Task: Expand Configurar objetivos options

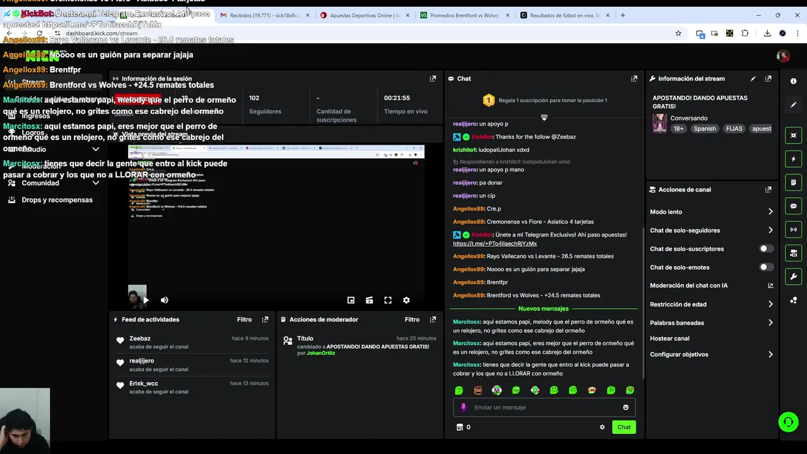Action: (x=770, y=354)
